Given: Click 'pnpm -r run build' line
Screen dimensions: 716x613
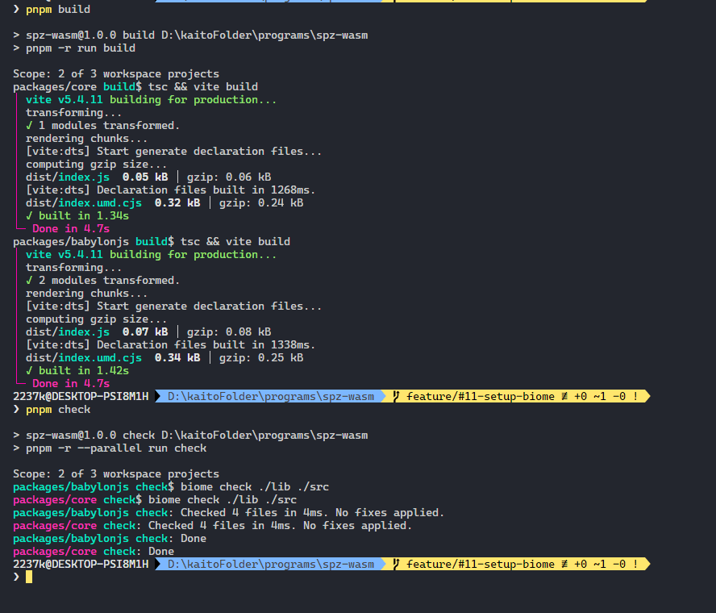Looking at the screenshot, I should [x=74, y=48].
